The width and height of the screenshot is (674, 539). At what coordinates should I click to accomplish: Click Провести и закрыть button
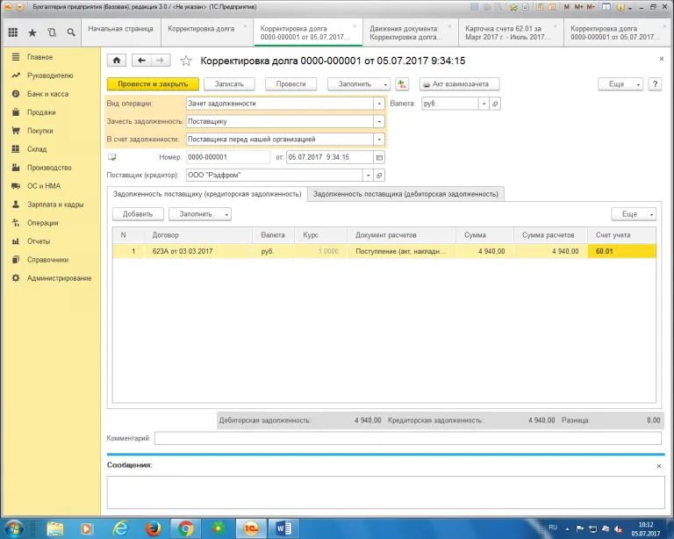click(153, 84)
